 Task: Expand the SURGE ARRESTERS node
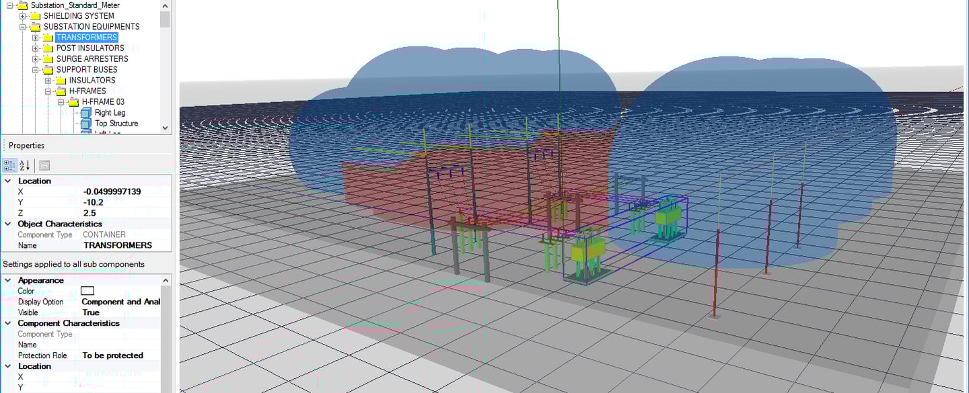[x=36, y=59]
